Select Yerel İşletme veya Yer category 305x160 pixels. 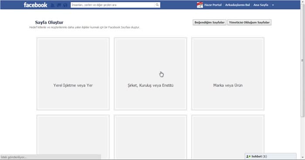(x=73, y=74)
